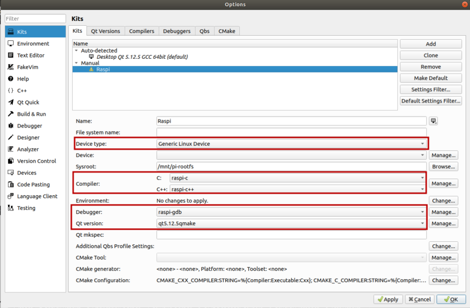Click Manage button for Device
The width and height of the screenshot is (470, 308).
[x=443, y=155]
